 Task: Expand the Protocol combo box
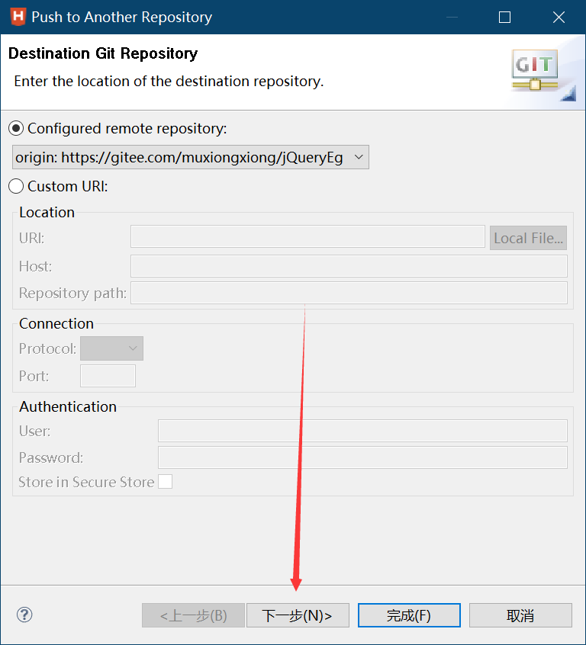click(111, 348)
